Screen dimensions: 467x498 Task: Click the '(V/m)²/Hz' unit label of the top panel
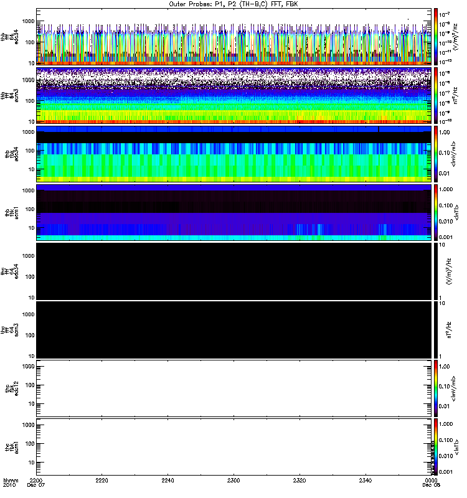click(x=455, y=37)
